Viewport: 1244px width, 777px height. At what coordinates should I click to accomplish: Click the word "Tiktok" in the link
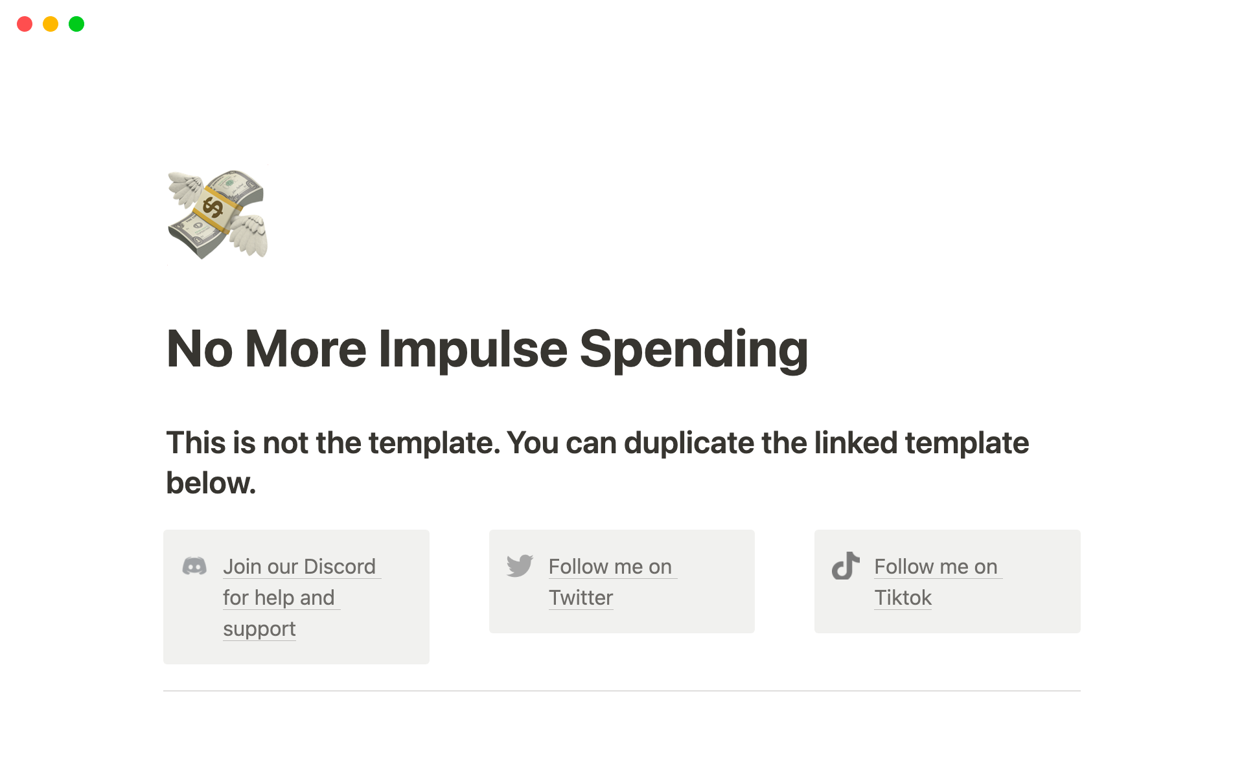(903, 598)
